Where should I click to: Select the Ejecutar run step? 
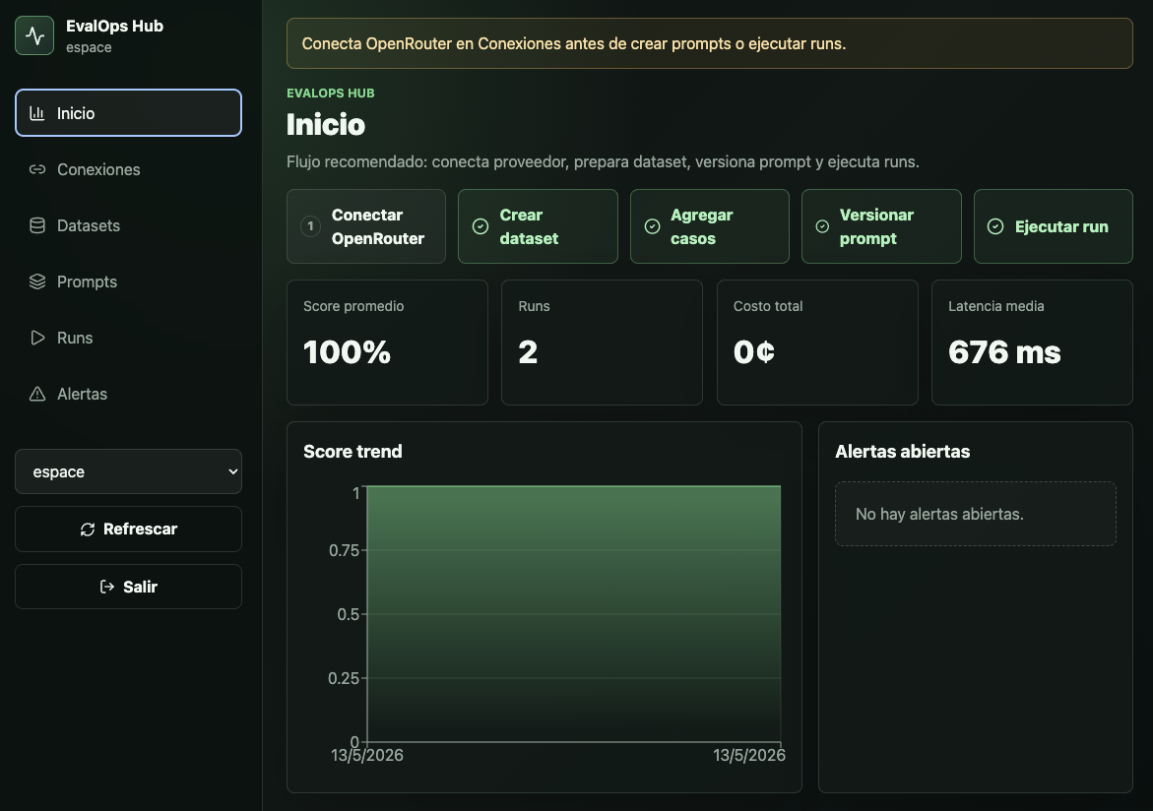tap(1053, 226)
